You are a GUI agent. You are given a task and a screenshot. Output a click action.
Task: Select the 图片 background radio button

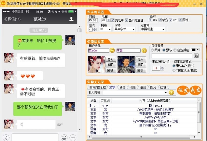click(152, 50)
